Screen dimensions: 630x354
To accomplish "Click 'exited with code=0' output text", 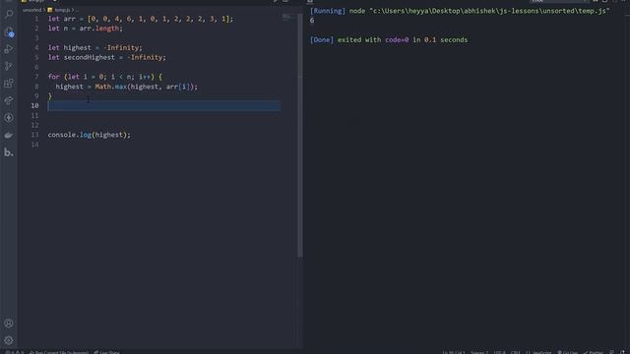I will pos(373,39).
